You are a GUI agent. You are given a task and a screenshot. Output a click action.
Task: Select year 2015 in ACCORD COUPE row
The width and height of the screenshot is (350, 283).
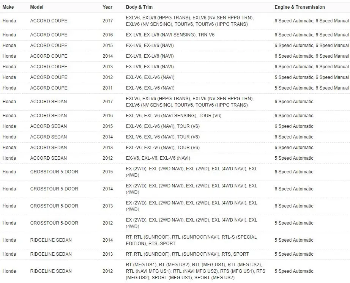[107, 46]
